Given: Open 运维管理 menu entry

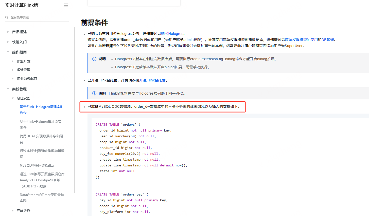Looking at the screenshot, I should [24, 70].
